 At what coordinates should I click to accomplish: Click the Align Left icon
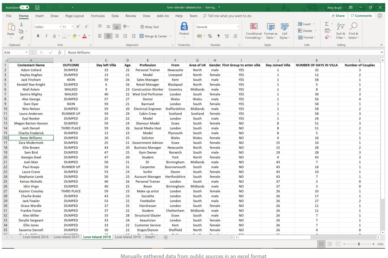(x=100, y=36)
